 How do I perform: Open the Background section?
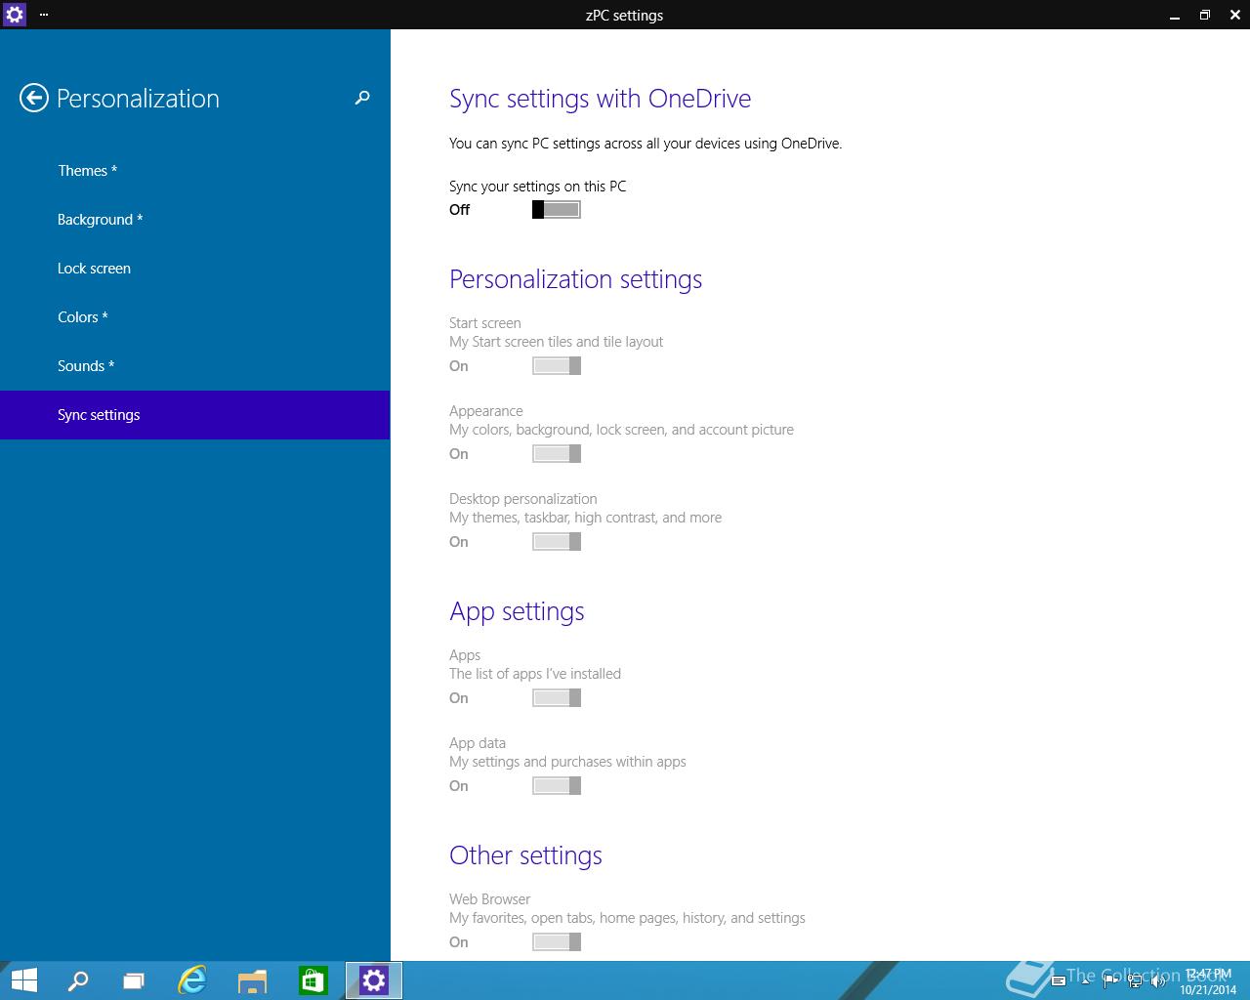pos(195,220)
